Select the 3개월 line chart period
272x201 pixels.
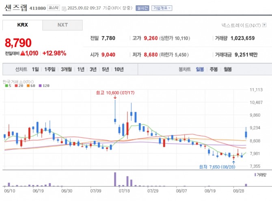[66, 69]
